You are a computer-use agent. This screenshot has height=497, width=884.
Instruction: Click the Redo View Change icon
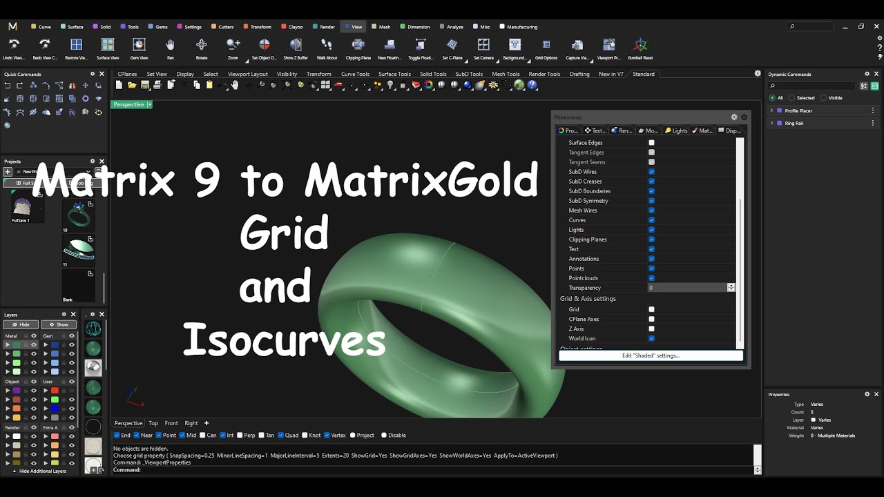click(45, 44)
